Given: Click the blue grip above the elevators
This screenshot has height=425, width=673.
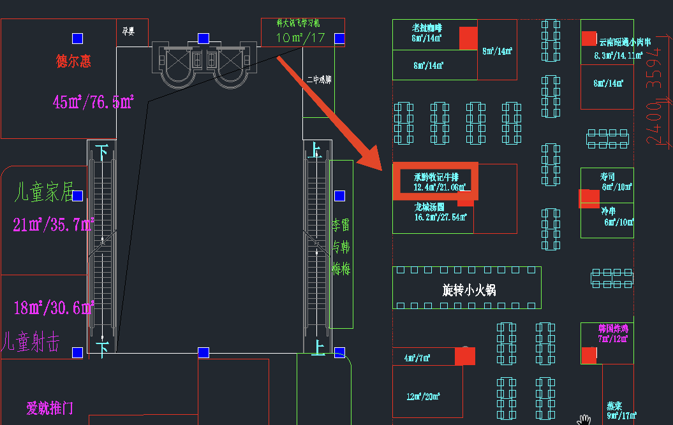Looking at the screenshot, I should pyautogui.click(x=203, y=38).
